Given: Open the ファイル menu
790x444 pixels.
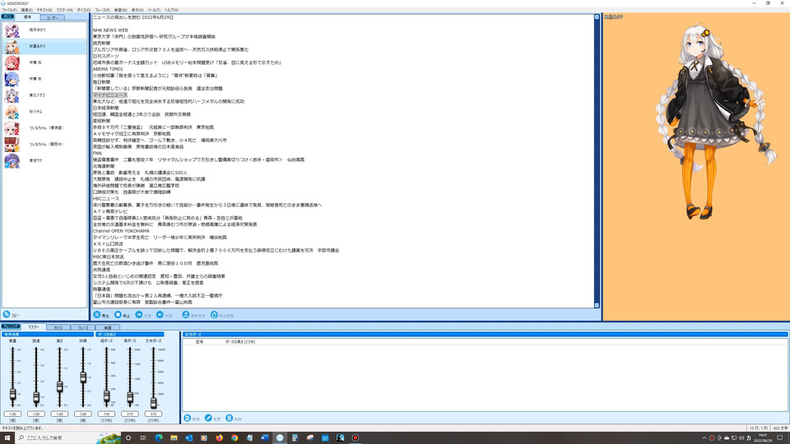Looking at the screenshot, I should (x=9, y=10).
